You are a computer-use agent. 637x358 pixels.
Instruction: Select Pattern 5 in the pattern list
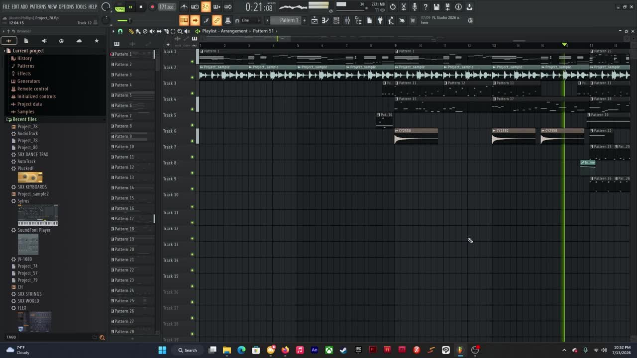(x=132, y=95)
